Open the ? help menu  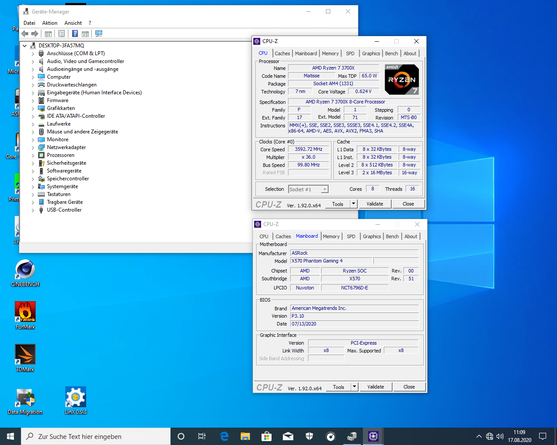click(90, 23)
